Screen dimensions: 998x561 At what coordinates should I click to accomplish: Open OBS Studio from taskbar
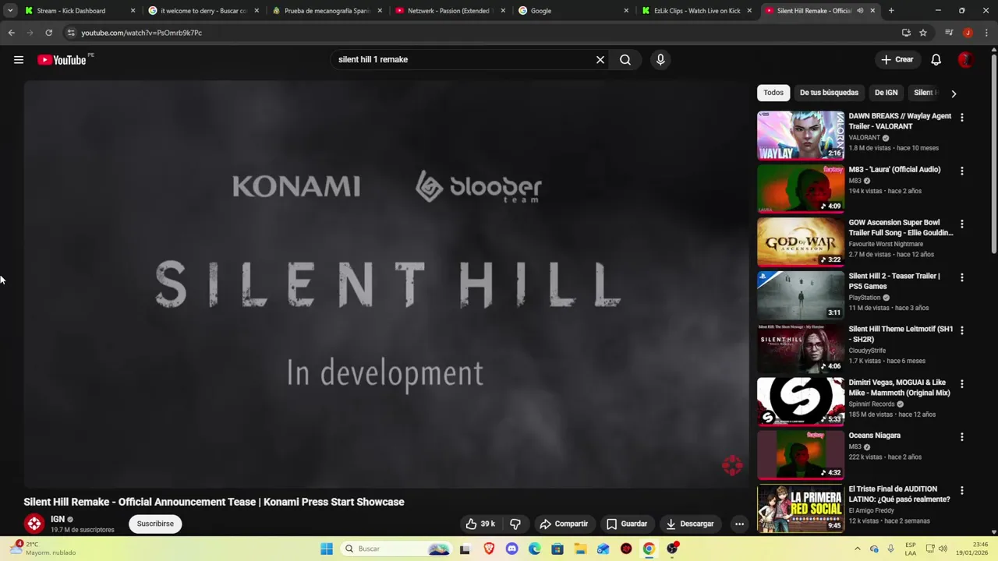[x=672, y=549]
